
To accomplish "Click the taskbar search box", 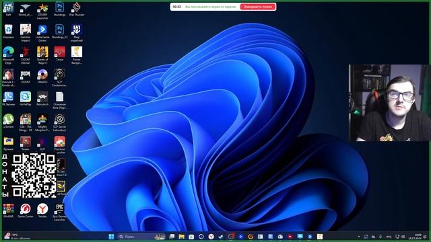I will (141, 237).
